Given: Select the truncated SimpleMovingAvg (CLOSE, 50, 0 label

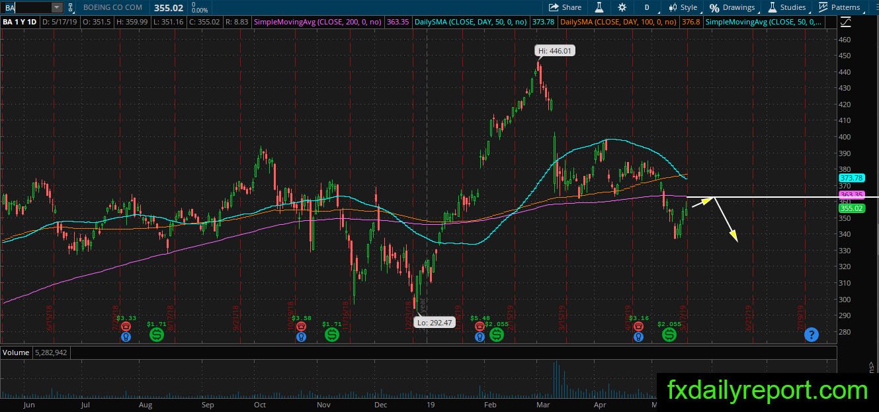Looking at the screenshot, I should [764, 22].
